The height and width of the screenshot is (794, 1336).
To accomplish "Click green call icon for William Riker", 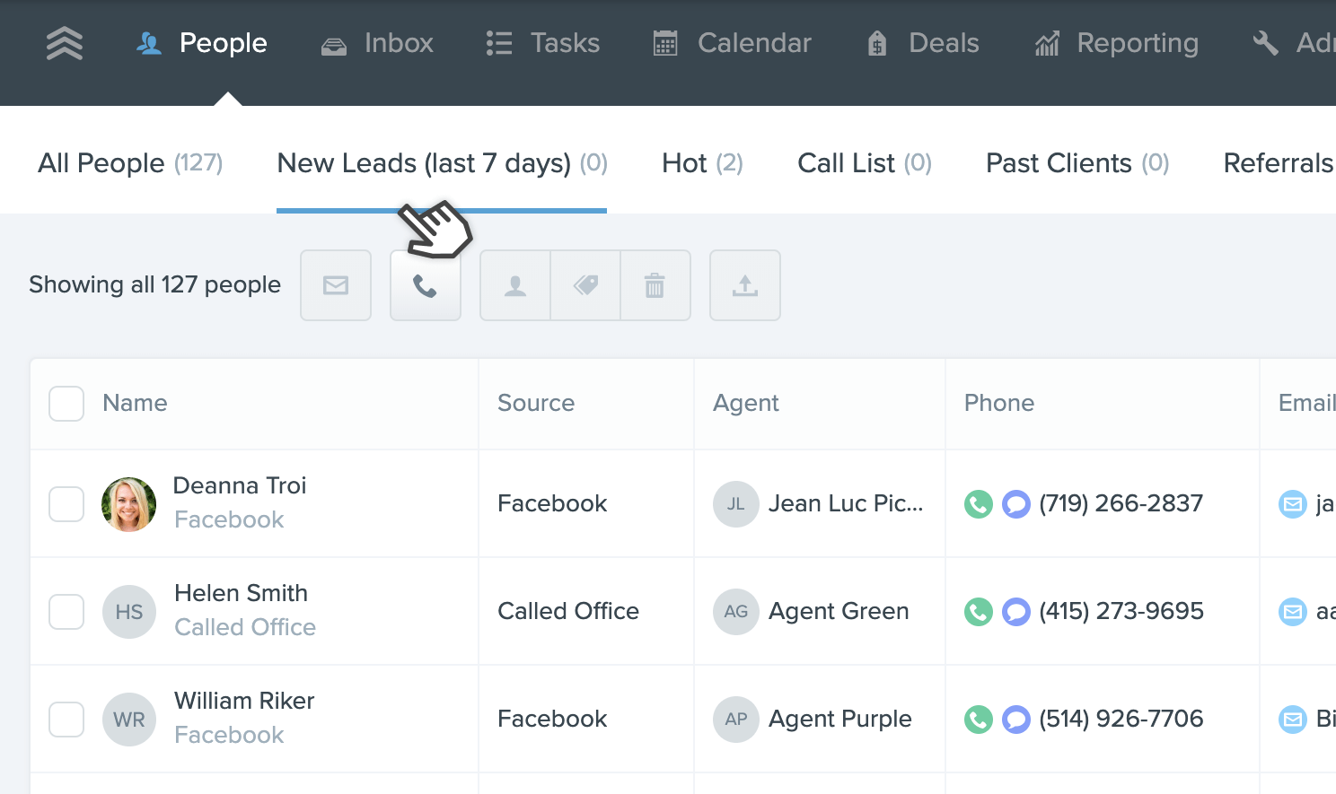I will point(978,720).
